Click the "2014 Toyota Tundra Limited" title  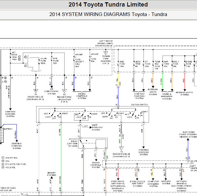tap(108, 5)
